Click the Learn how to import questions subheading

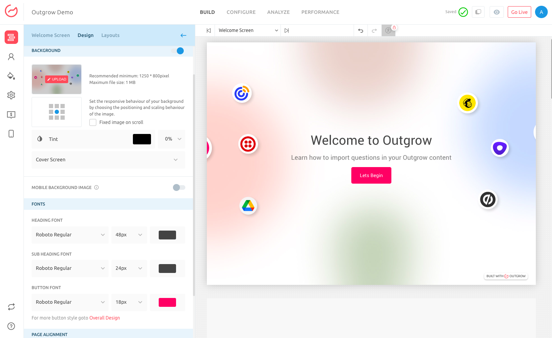[x=371, y=157]
